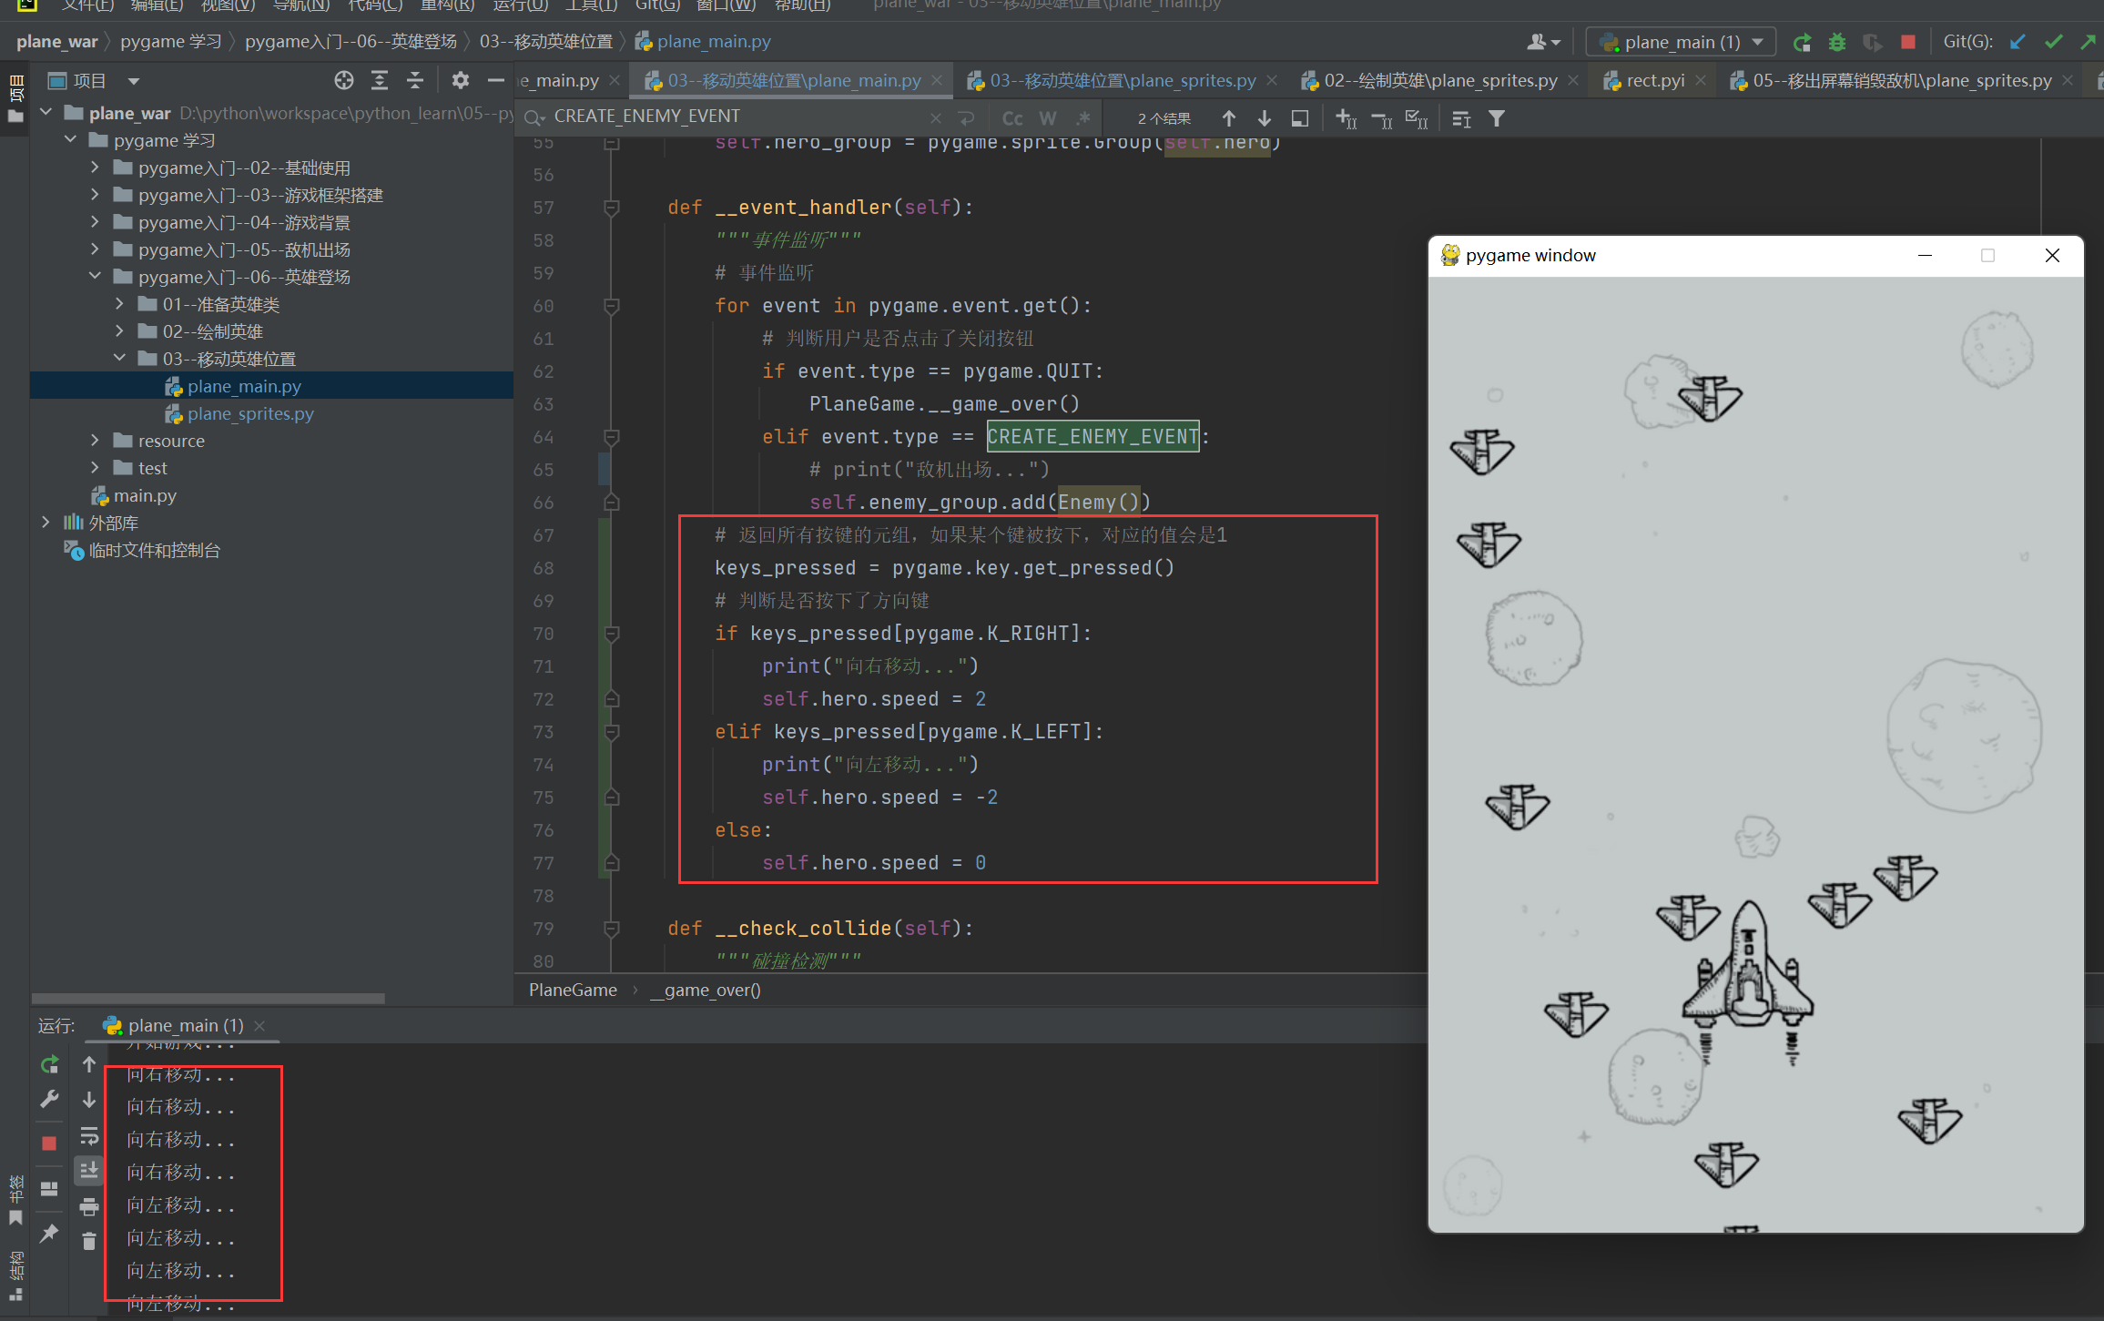The image size is (2104, 1321).
Task: Collapse the 03--移动英雄位置 folder
Action: pyautogui.click(x=119, y=359)
